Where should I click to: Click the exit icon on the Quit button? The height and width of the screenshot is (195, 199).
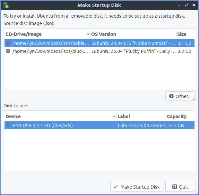click(174, 187)
